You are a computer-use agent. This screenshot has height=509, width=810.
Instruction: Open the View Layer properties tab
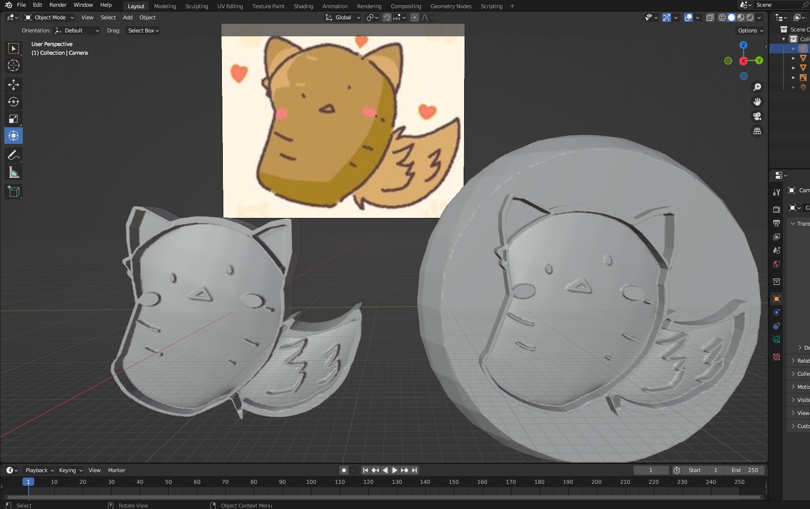[x=777, y=236]
